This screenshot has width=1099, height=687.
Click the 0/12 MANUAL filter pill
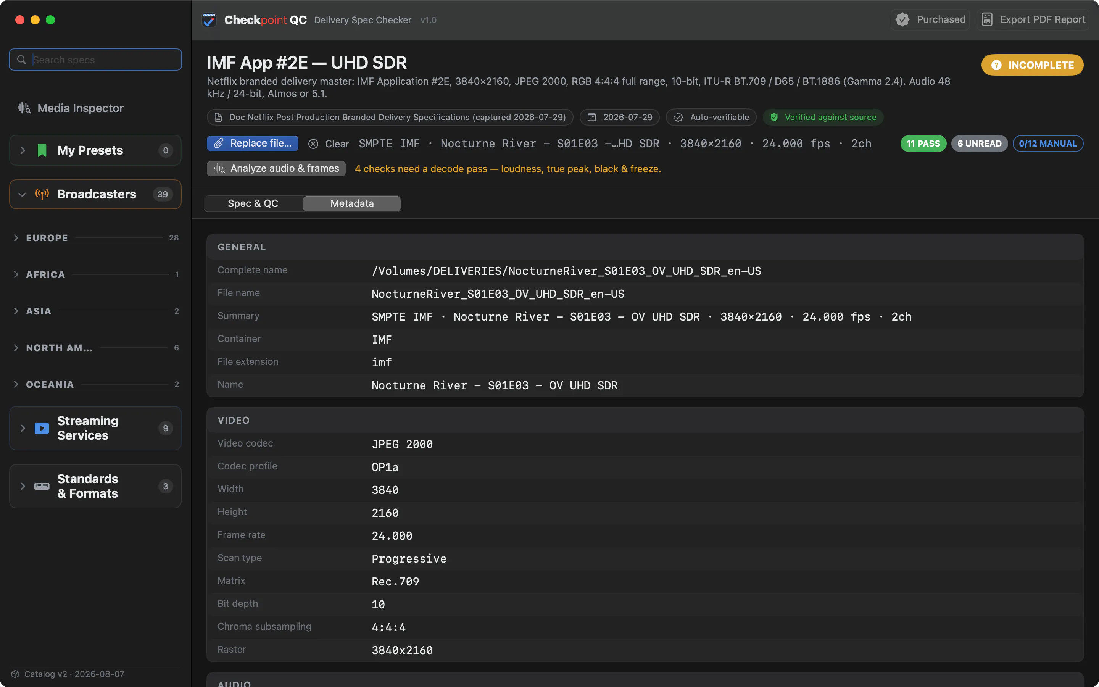pyautogui.click(x=1048, y=144)
